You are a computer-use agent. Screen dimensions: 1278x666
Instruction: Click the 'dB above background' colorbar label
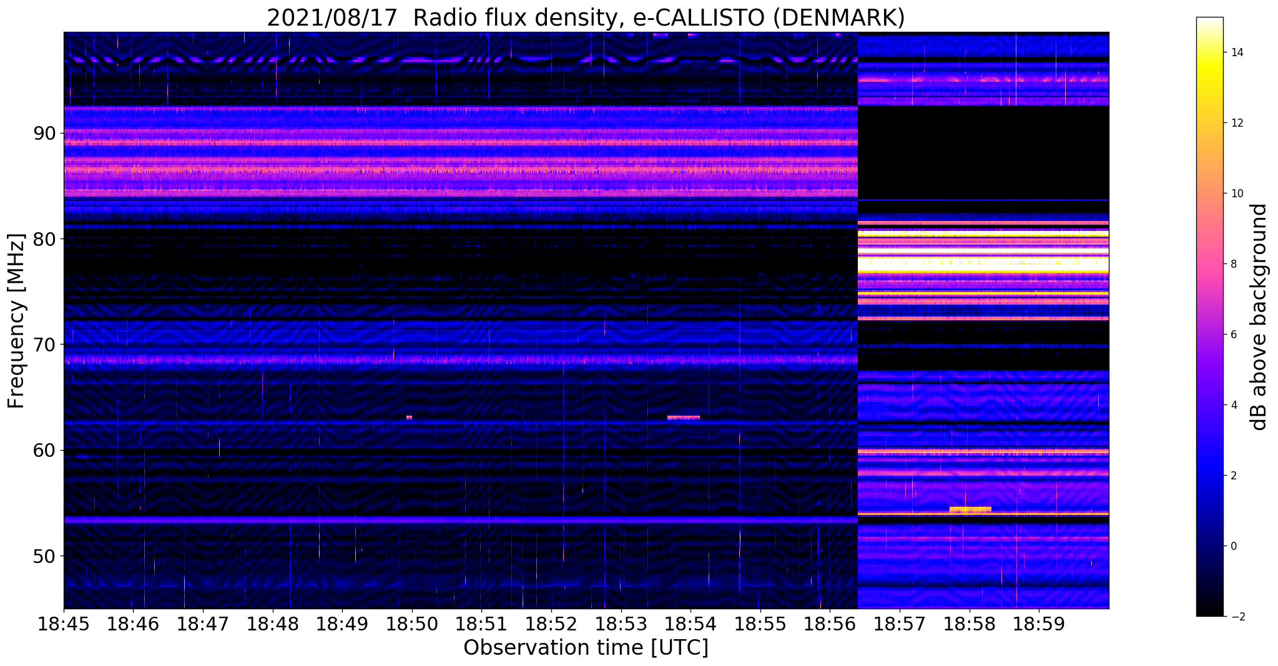tap(1259, 316)
